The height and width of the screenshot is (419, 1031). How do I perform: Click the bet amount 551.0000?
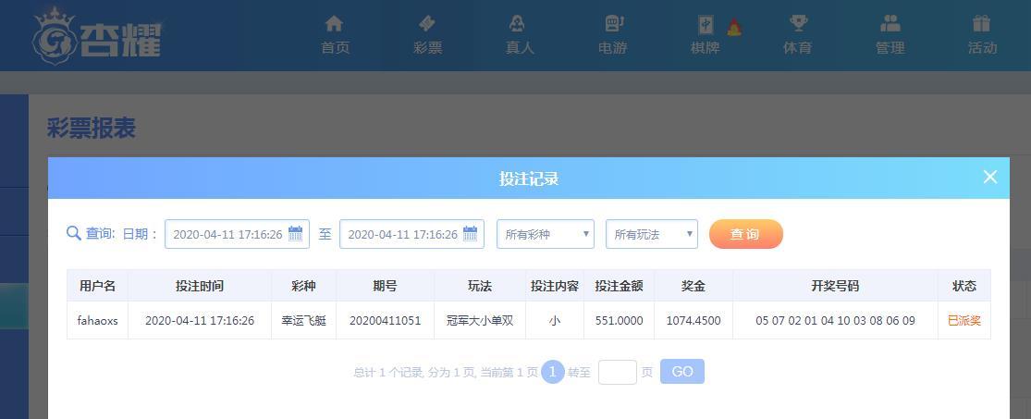619,321
